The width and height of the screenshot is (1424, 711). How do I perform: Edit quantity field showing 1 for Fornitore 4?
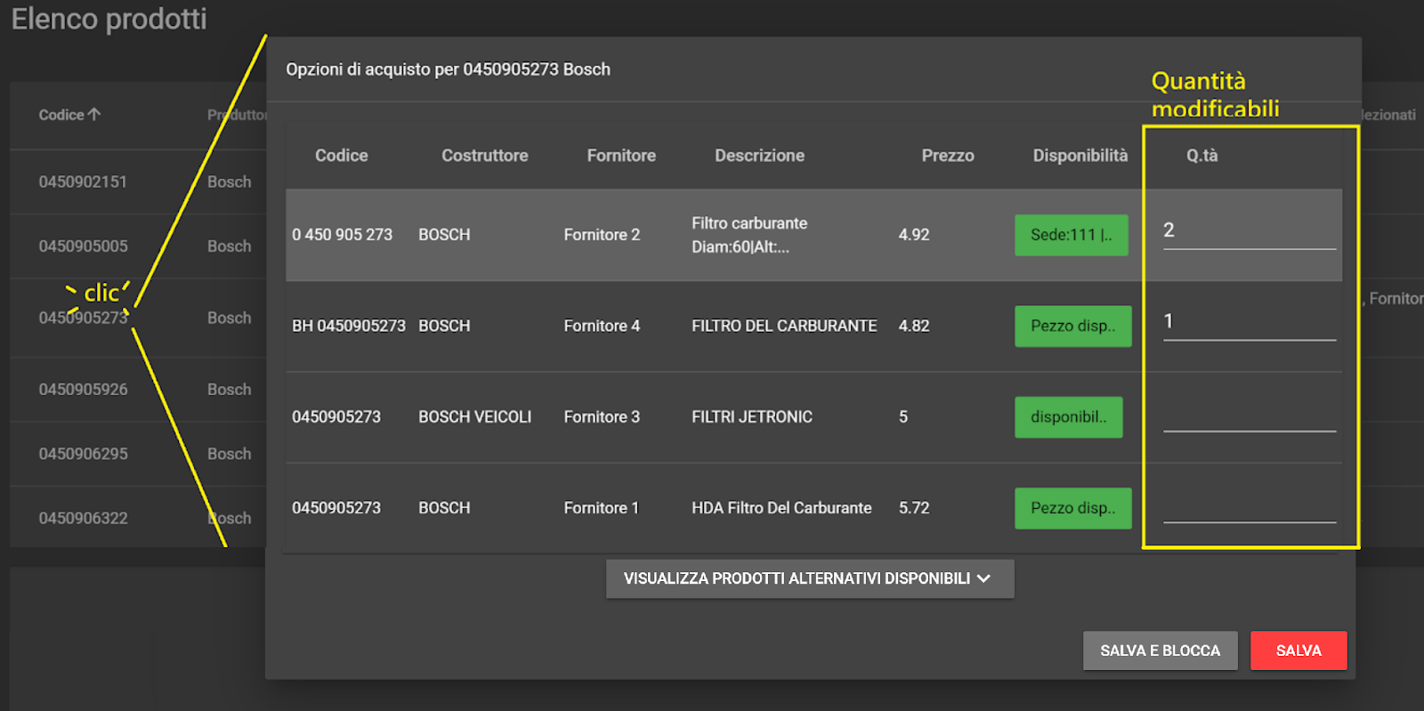pyautogui.click(x=1250, y=321)
